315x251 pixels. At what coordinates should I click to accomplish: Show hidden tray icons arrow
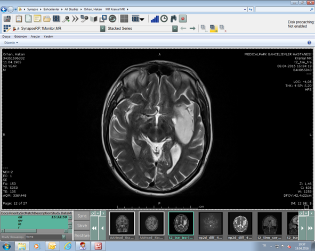(271, 246)
